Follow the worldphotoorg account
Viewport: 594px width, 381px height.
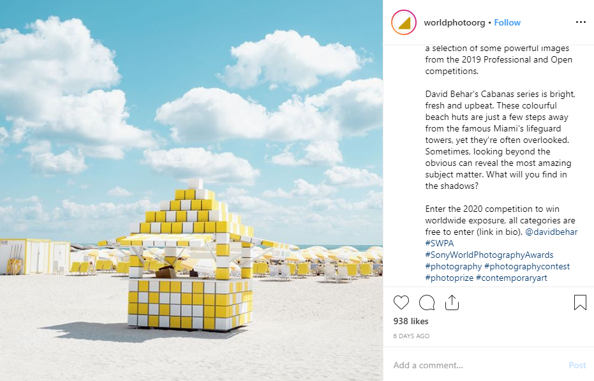507,23
